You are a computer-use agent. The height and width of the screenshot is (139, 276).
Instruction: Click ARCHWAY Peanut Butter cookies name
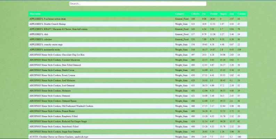(x=52, y=111)
